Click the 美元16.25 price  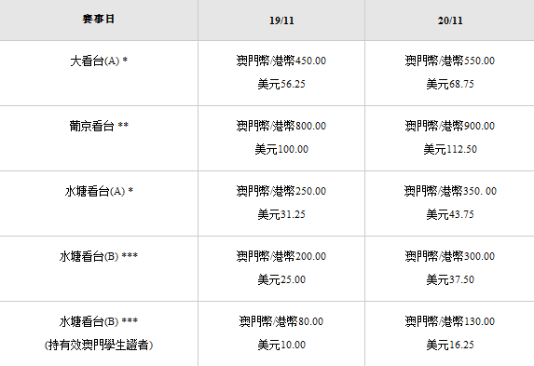tap(450, 345)
